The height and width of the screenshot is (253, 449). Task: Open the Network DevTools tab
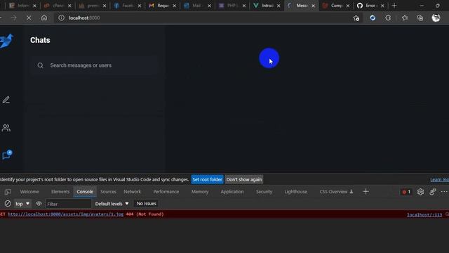(132, 192)
